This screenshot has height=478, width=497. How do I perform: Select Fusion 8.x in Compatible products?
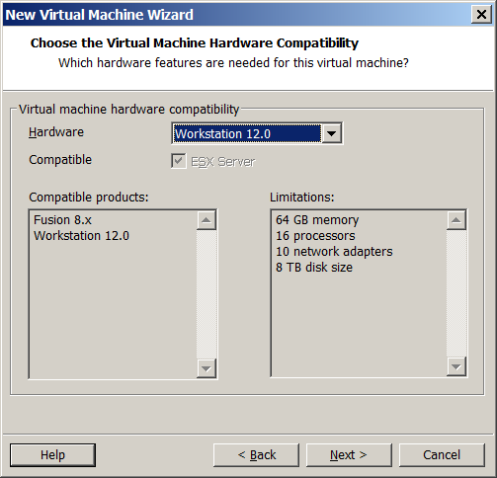pos(62,219)
